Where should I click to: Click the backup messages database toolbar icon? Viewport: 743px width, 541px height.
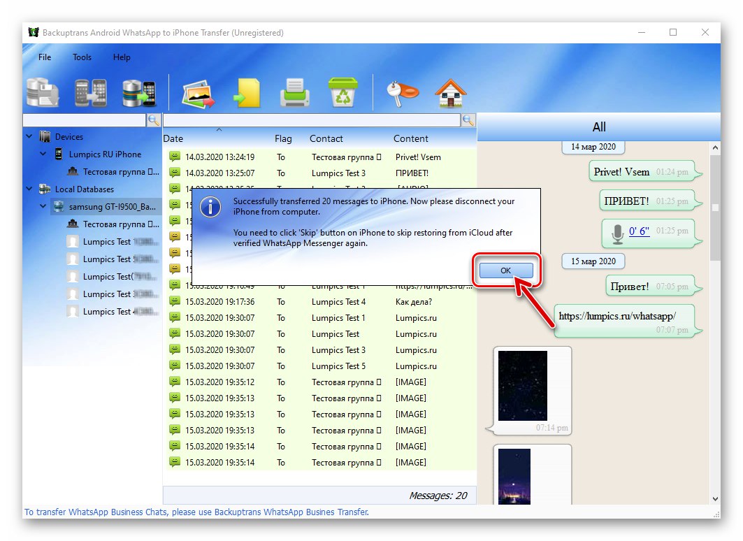(x=43, y=92)
